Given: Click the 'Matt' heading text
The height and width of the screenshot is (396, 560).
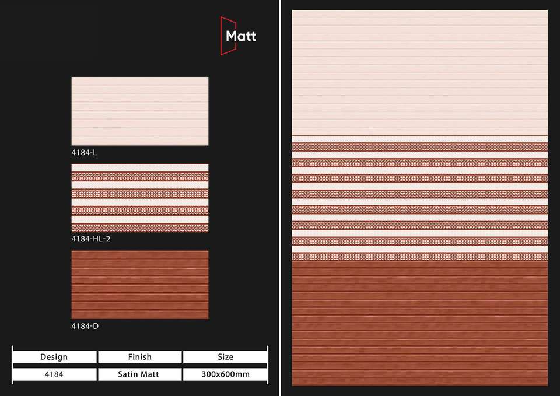Looking at the screenshot, I should 241,36.
